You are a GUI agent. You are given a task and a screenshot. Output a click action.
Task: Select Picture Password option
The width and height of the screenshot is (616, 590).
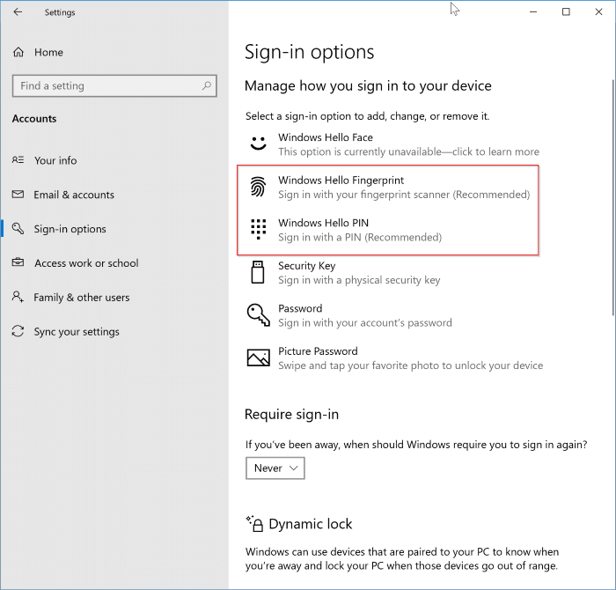395,358
